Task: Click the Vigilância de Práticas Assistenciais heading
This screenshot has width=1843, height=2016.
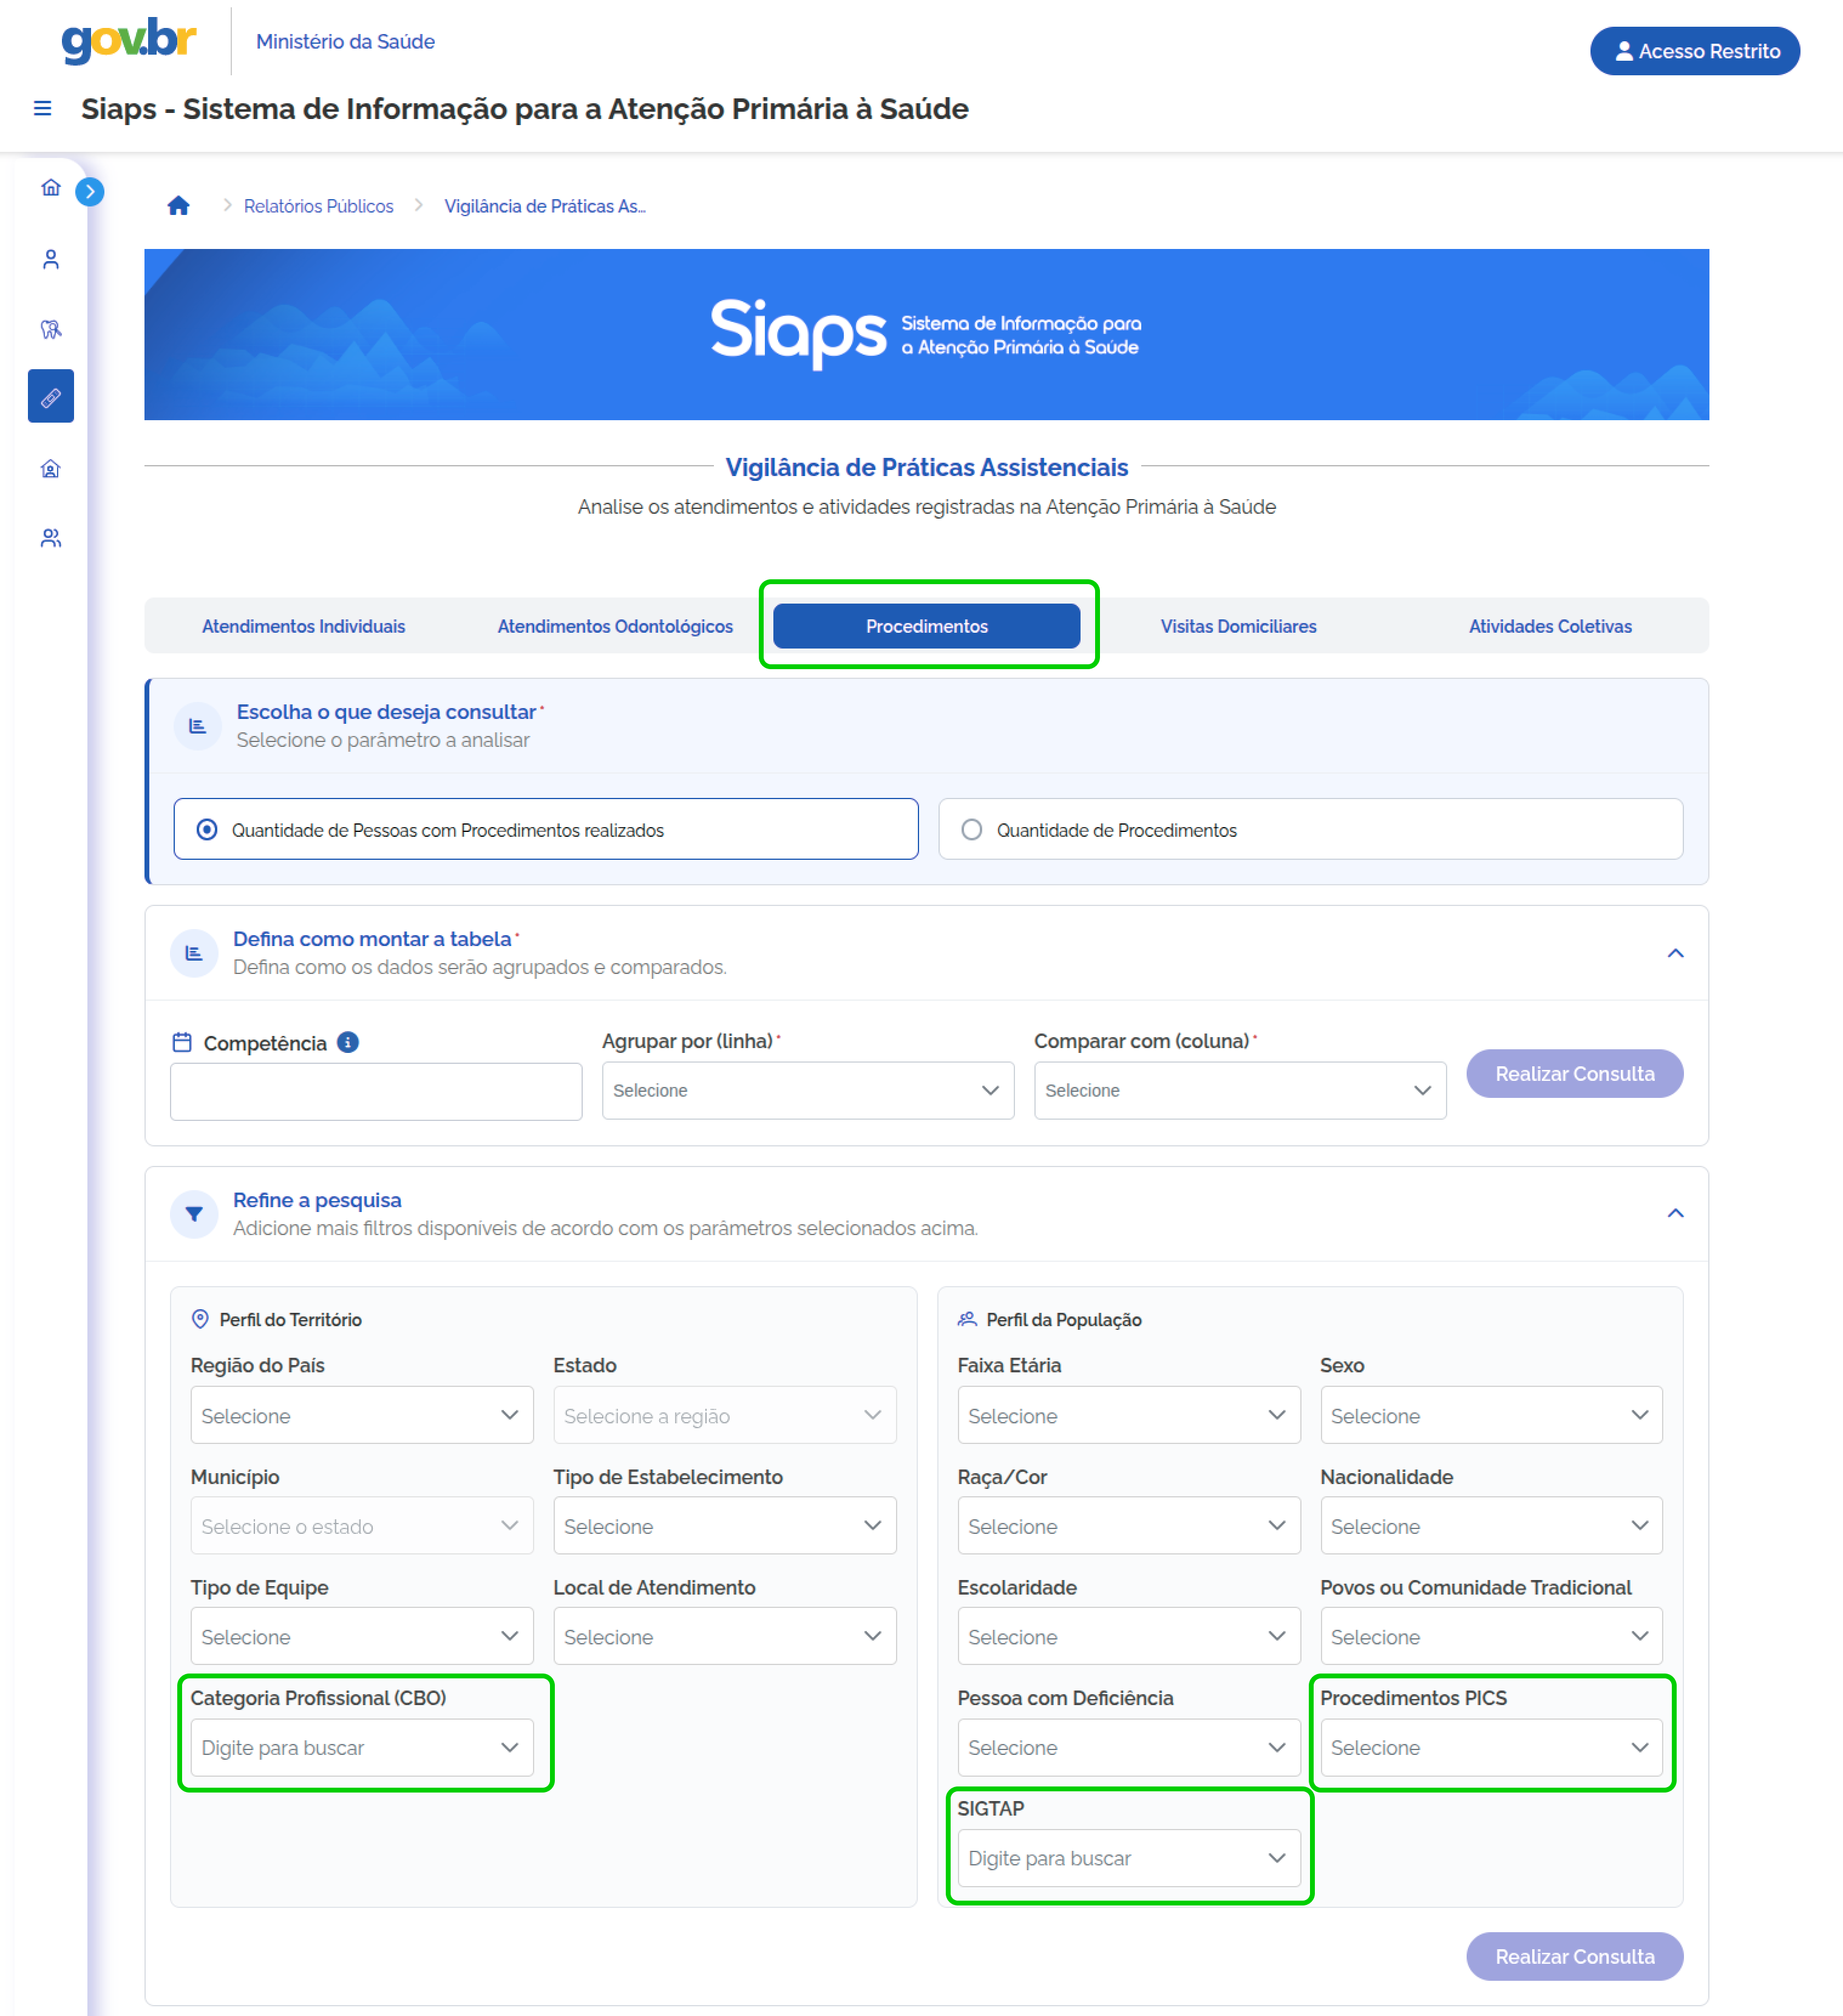Action: (x=926, y=467)
